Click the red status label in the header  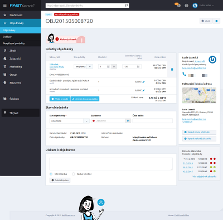click(x=67, y=14)
